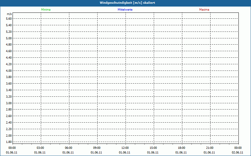This screenshot has height=156, width=251.
Task: Toggle the Maxima legend label
Action: pos(204,10)
